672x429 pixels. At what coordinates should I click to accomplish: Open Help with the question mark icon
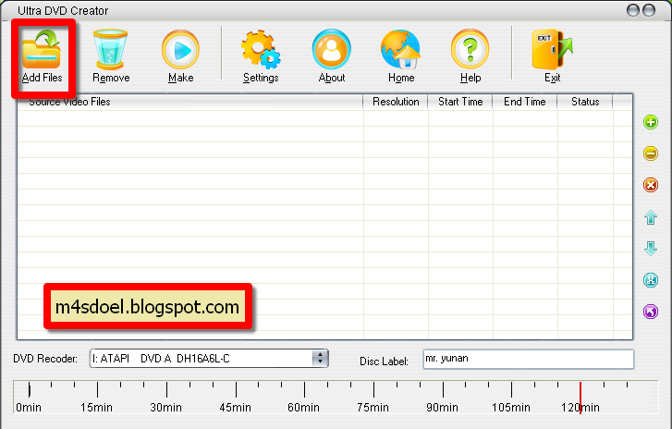(x=470, y=50)
